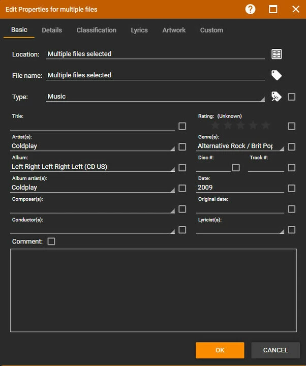The height and width of the screenshot is (366, 306).
Task: Enable the Title field checkbox
Action: coord(182,126)
